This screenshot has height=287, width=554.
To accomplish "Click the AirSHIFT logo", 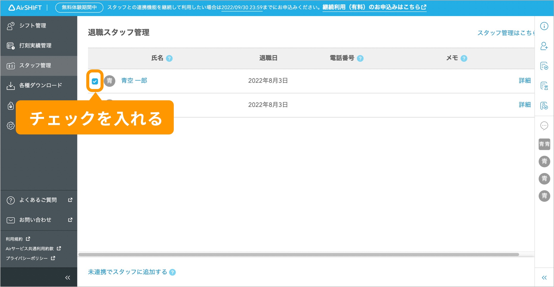I will click(25, 8).
